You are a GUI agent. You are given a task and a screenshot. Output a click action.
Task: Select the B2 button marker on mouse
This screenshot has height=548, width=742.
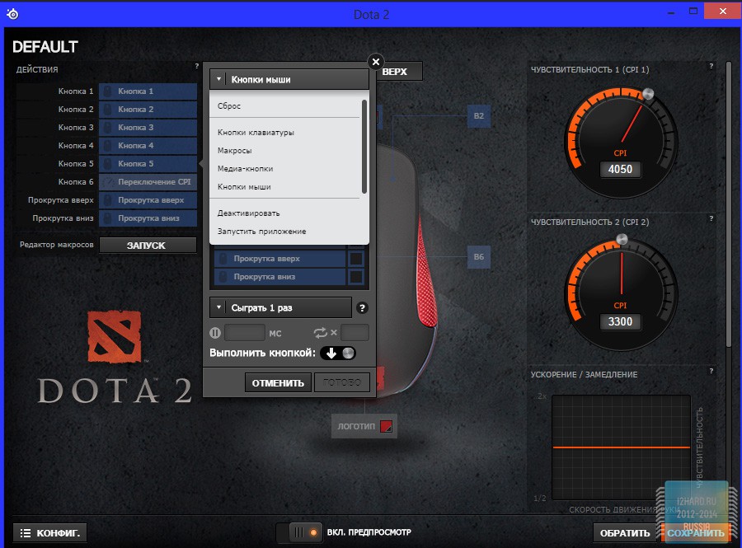pyautogui.click(x=479, y=117)
